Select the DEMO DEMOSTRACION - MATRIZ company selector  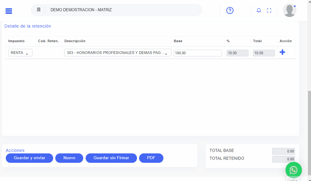click(121, 10)
